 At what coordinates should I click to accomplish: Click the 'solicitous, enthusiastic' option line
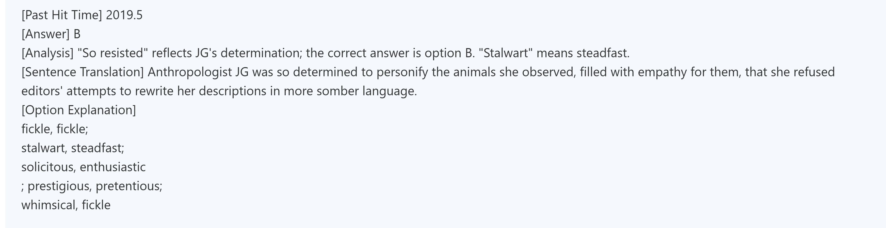83,167
